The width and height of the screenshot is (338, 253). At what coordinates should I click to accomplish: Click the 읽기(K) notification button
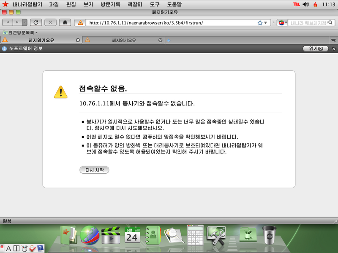point(316,48)
